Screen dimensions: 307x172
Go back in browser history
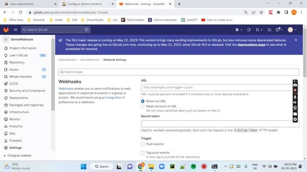pos(5,12)
